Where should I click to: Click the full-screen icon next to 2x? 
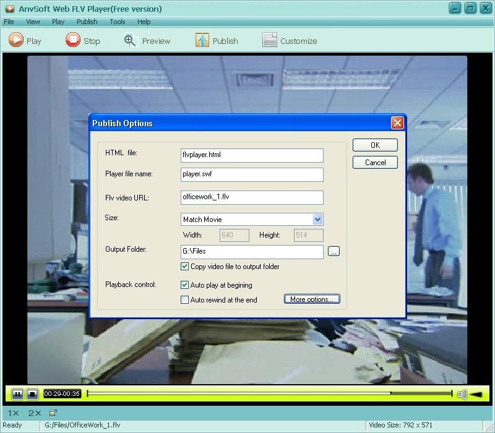click(53, 412)
